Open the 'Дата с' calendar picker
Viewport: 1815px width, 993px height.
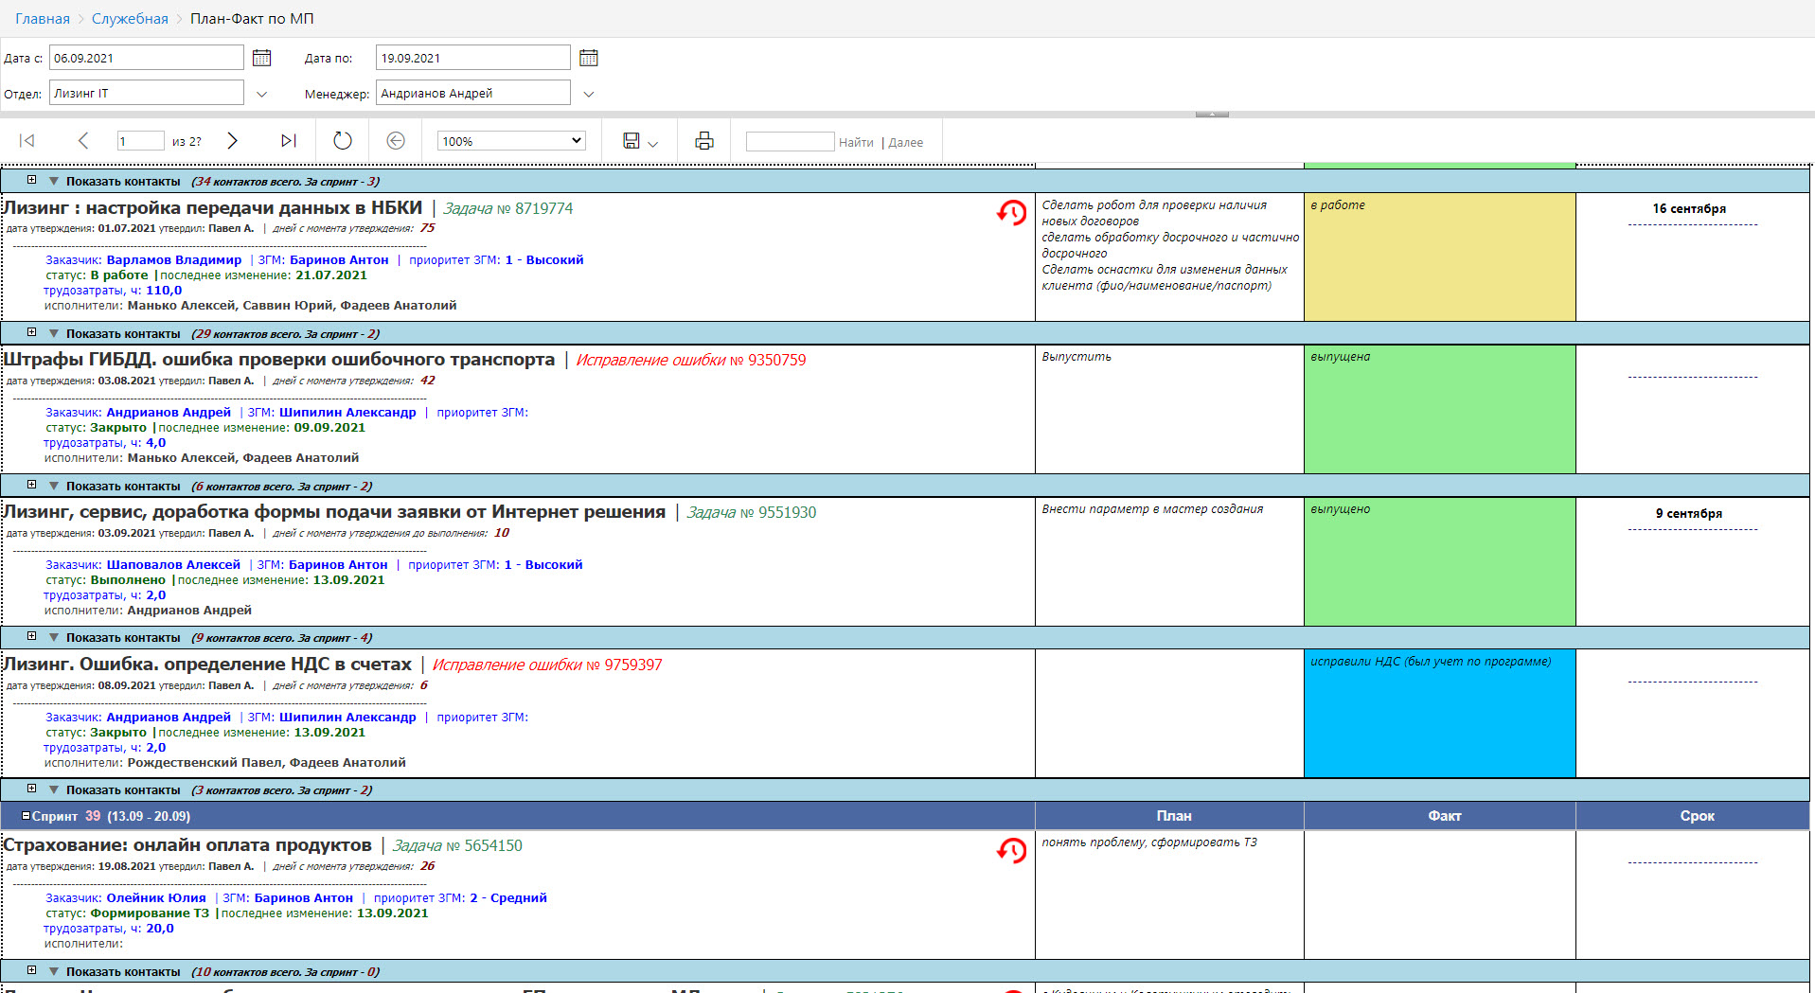pos(262,58)
